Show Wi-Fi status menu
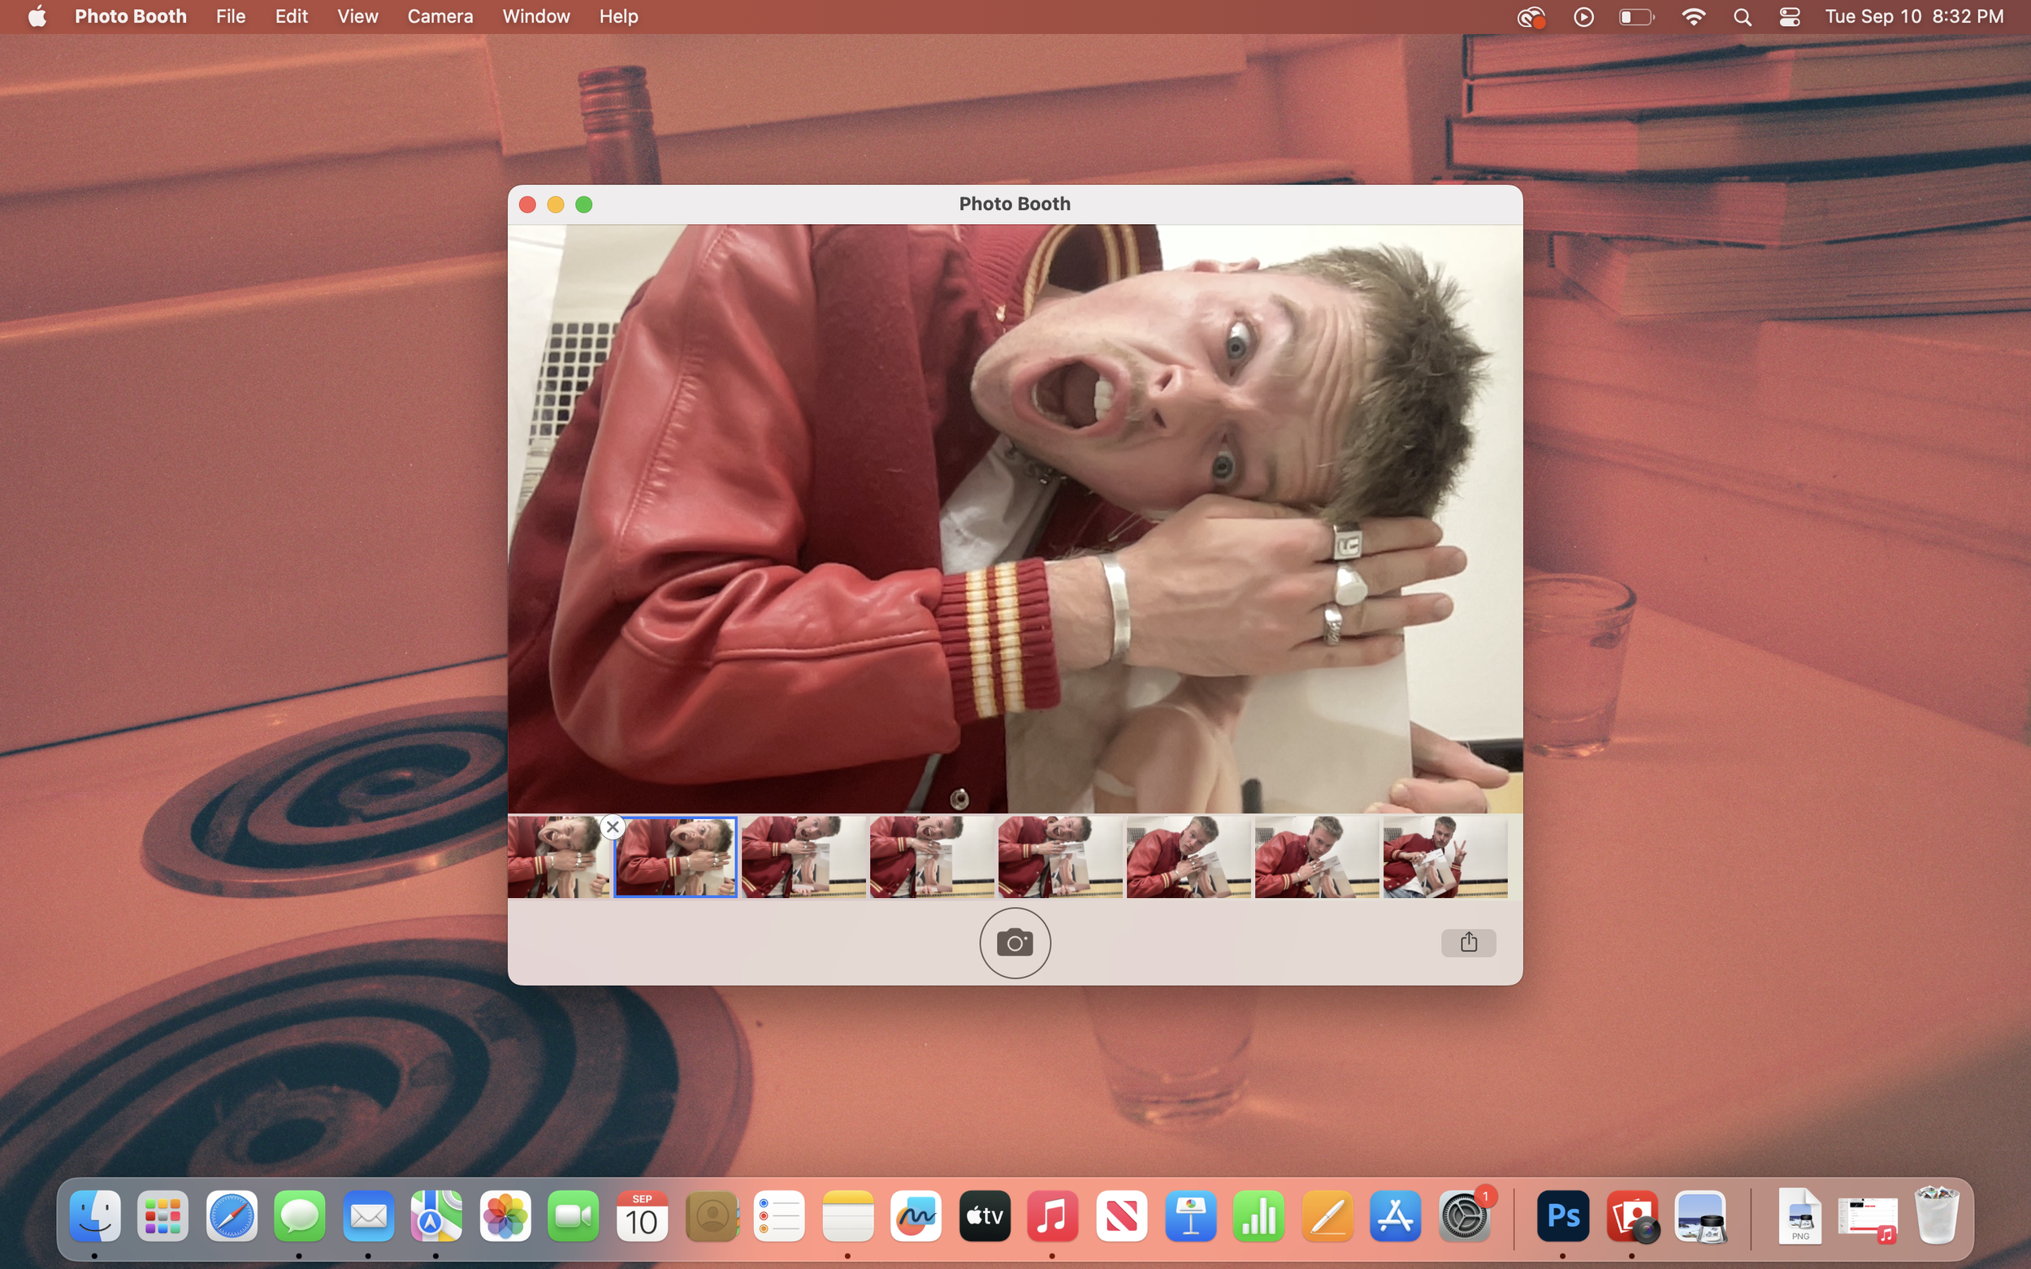The height and width of the screenshot is (1269, 2031). coord(1694,17)
